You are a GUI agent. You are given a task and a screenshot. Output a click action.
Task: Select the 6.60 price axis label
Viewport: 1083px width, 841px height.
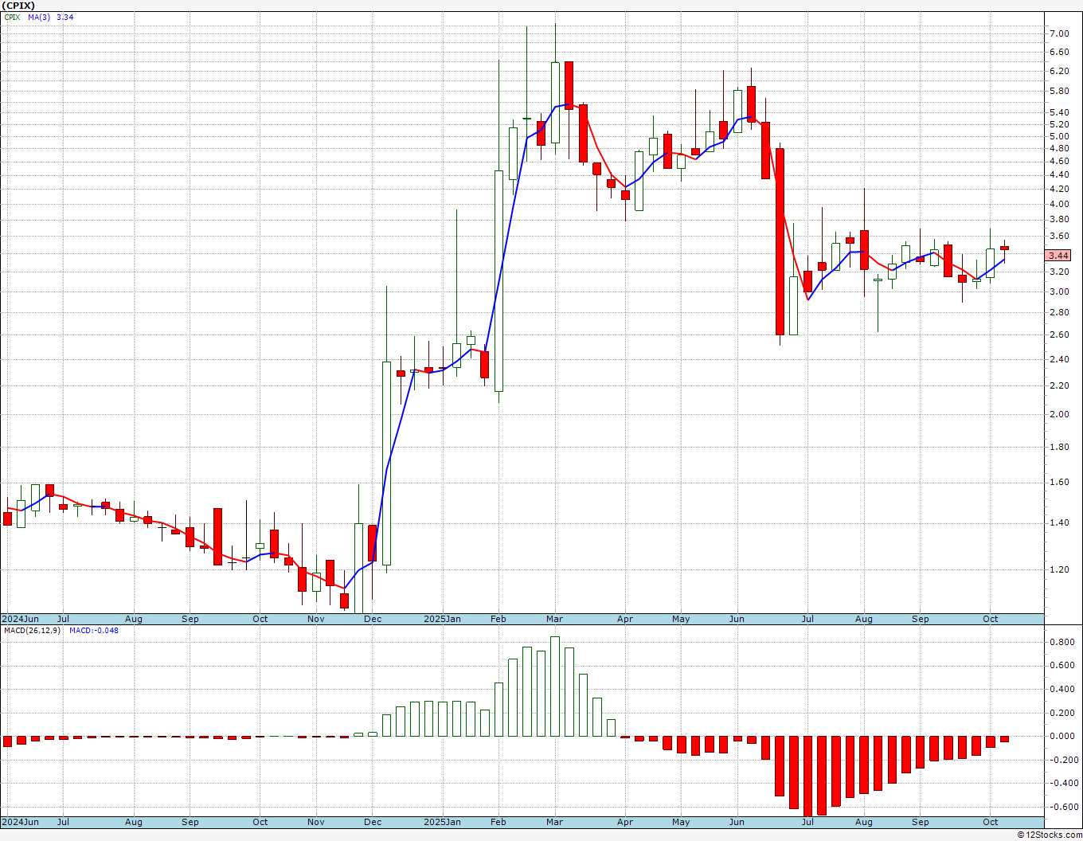[x=1059, y=52]
